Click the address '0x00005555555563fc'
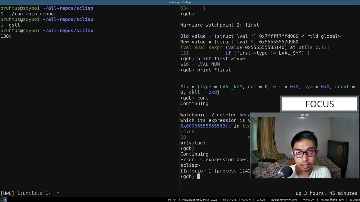This screenshot has width=360, height=202. pos(206,126)
